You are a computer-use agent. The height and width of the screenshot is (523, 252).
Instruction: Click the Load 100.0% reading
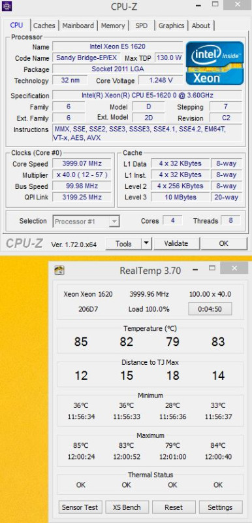pos(149,309)
